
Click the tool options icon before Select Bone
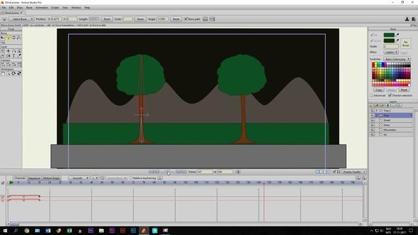(x=4, y=19)
